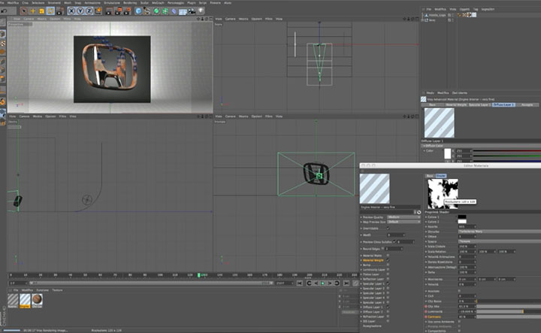This screenshot has width=541, height=333.
Task: Select the orange sphere material thumbnail
Action: click(37, 299)
